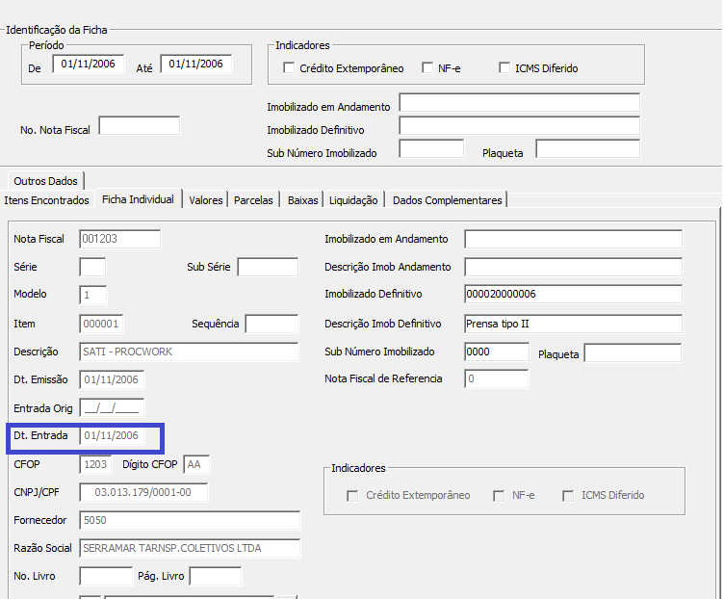Click the Dt. Entrada date field
This screenshot has width=724, height=599.
point(112,436)
